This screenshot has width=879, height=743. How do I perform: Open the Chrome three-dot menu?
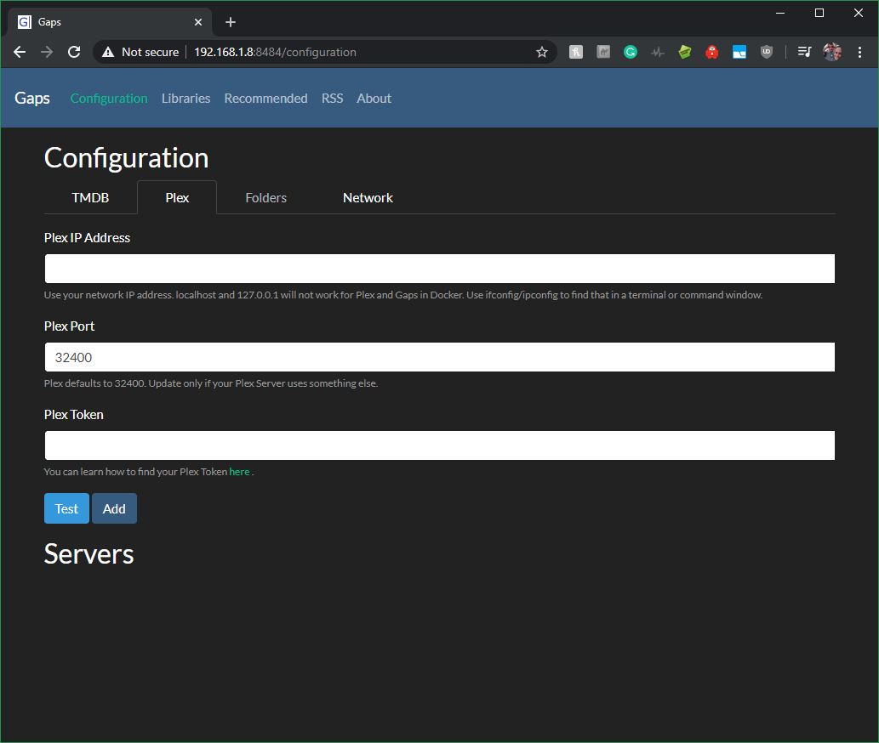click(859, 52)
